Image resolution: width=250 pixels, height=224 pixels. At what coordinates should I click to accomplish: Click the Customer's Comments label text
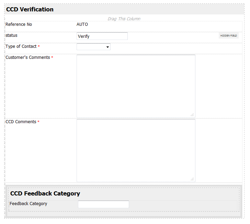point(28,57)
